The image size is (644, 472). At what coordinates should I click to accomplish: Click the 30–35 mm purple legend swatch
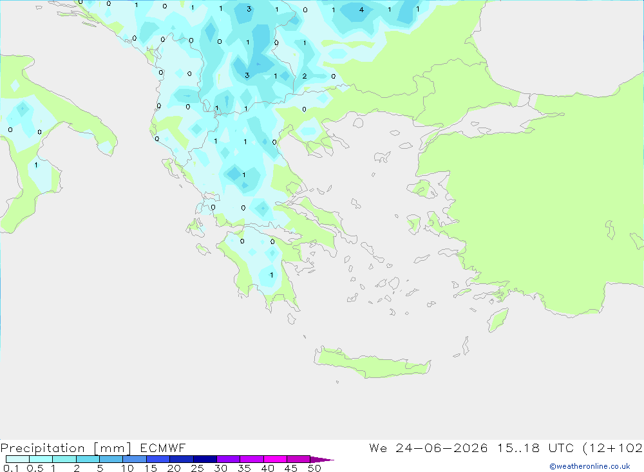[x=229, y=459]
